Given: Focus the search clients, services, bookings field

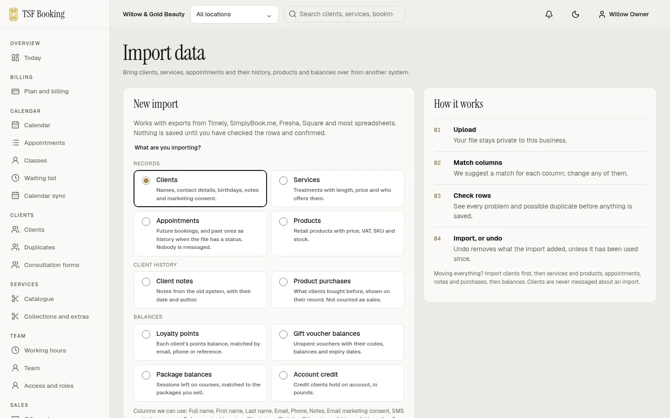Looking at the screenshot, I should [x=344, y=14].
